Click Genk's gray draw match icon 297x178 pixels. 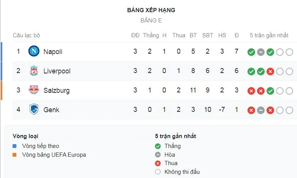[x=261, y=110]
